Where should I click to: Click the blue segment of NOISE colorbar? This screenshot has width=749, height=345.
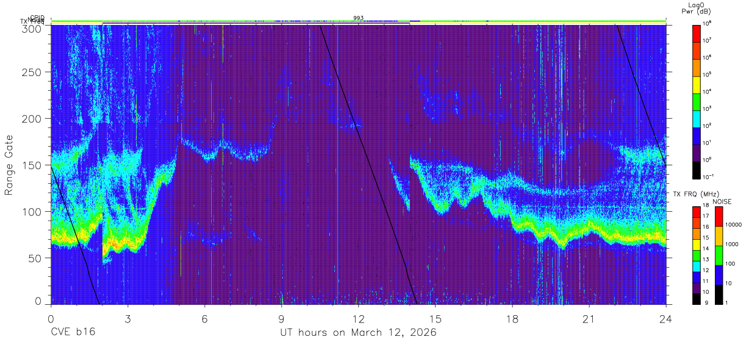pos(719,275)
